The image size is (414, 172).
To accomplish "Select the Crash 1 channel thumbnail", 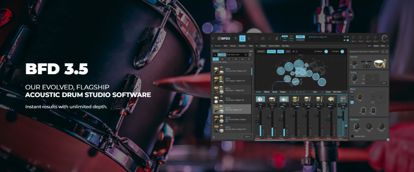I will 331,99.
